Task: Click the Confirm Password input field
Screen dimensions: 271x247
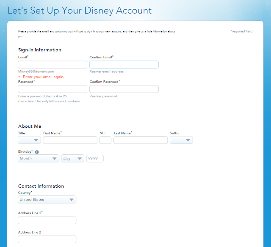Action: 124,89
